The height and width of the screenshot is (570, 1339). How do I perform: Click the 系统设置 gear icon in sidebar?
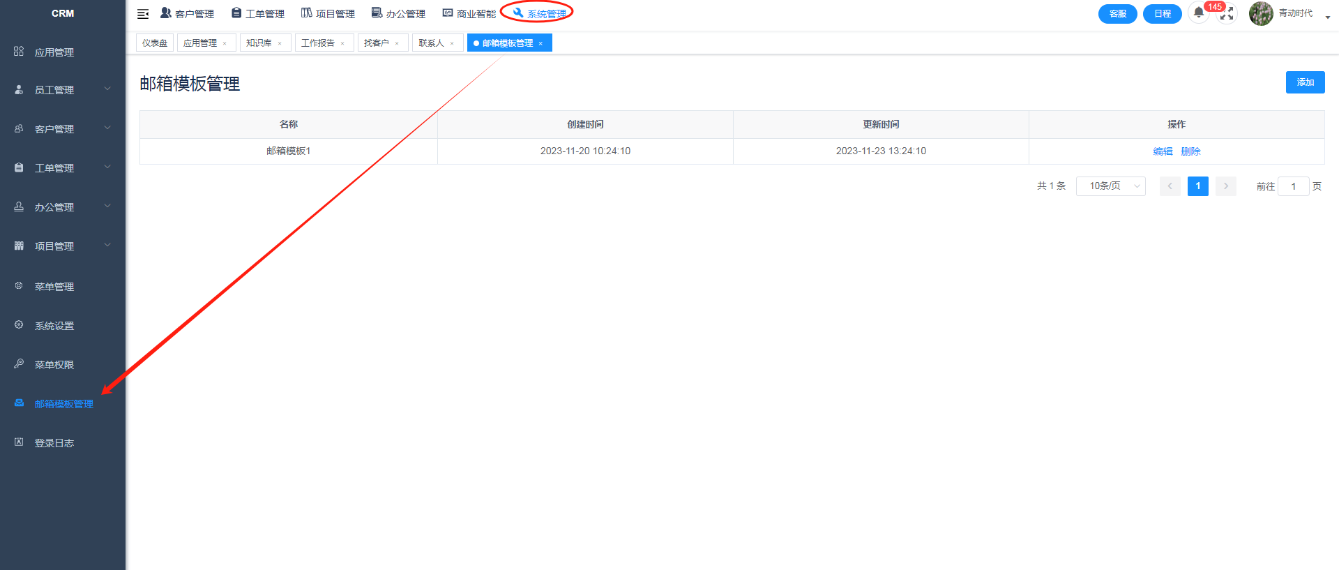click(x=19, y=325)
